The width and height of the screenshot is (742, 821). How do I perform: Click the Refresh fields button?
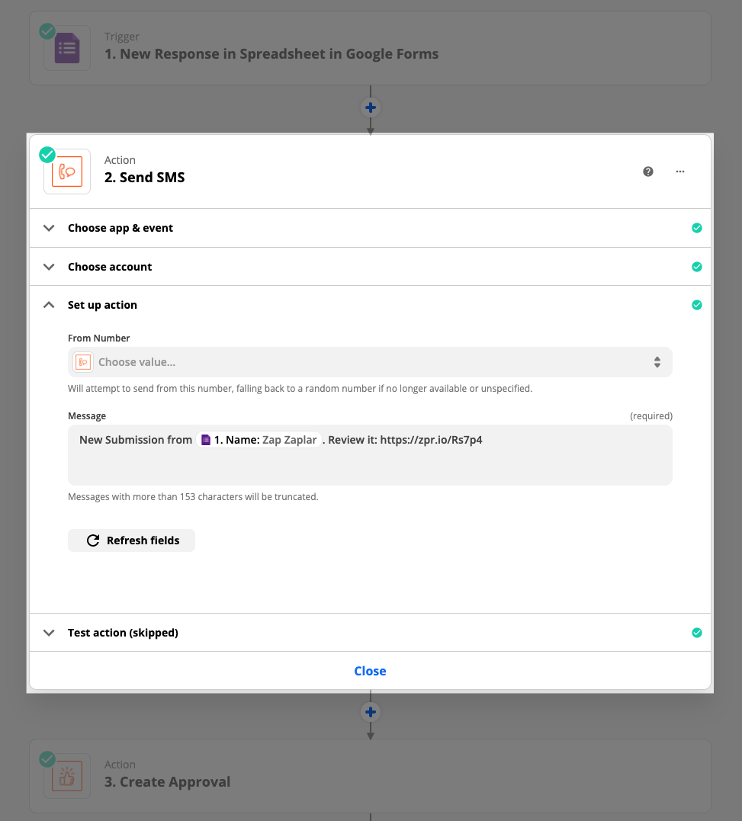[x=131, y=540]
